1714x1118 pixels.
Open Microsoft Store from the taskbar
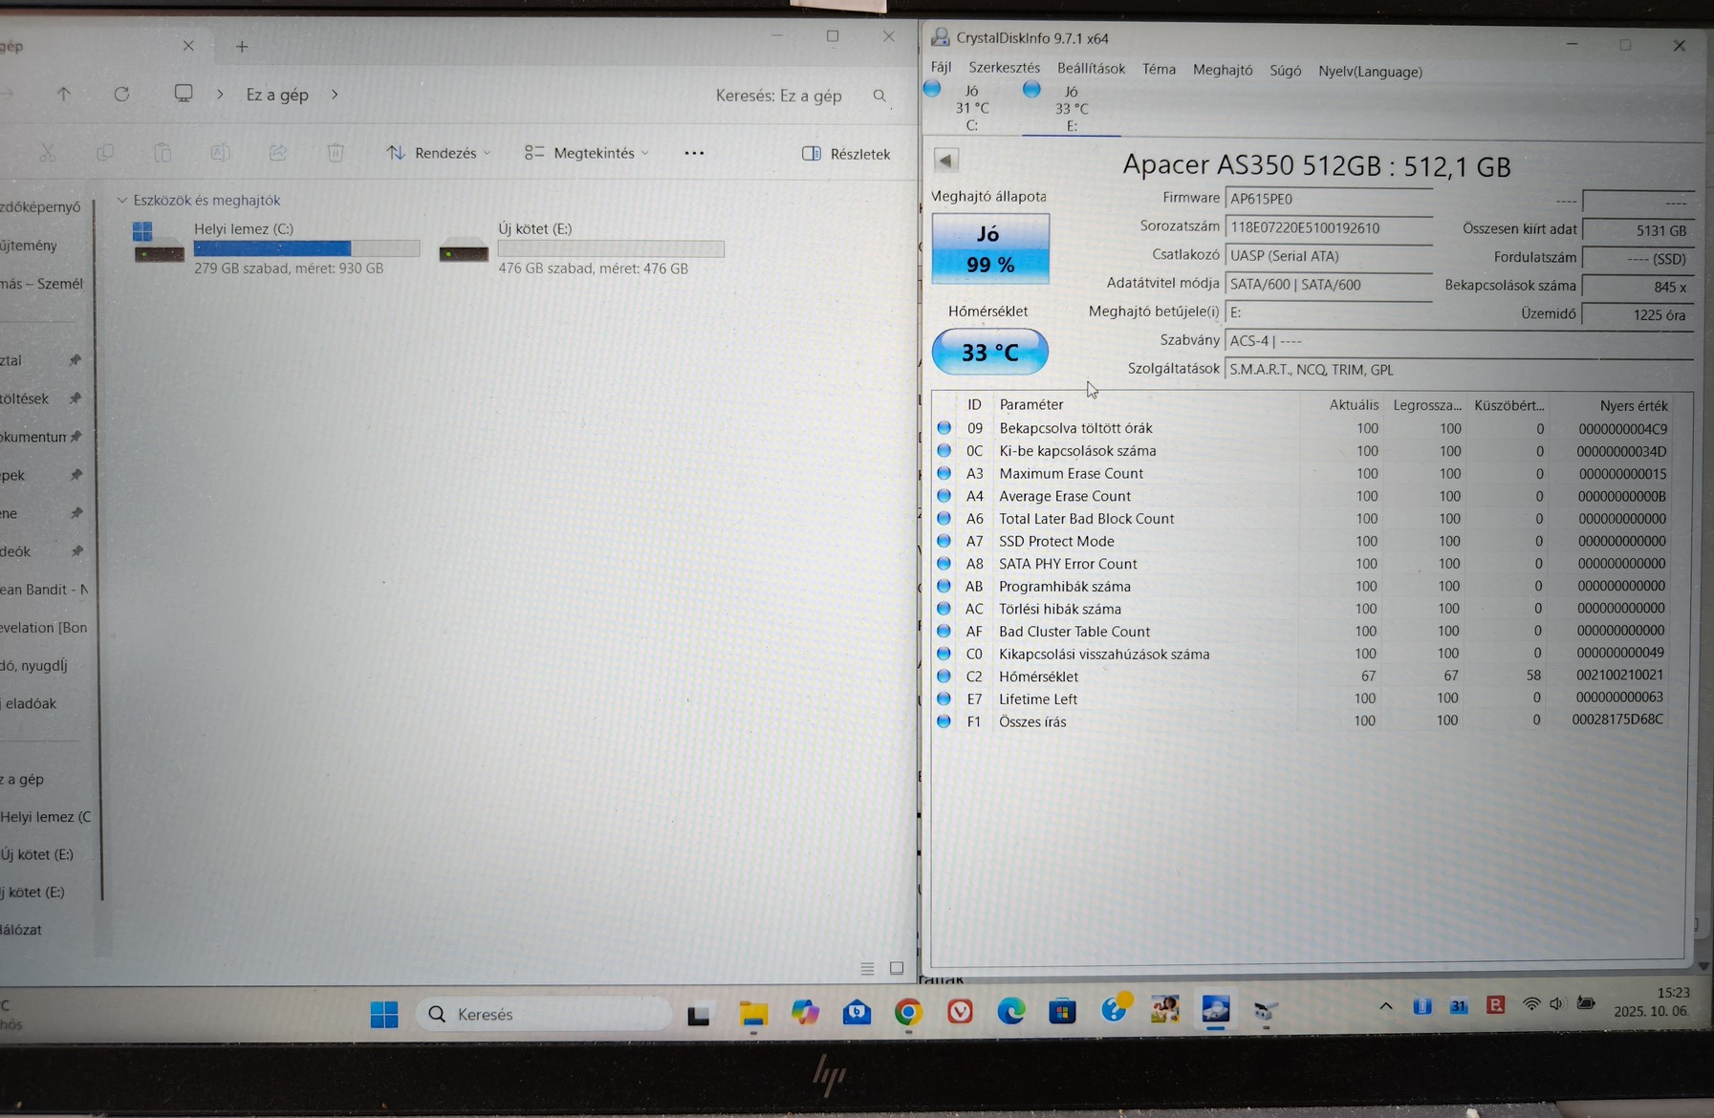pos(1062,1011)
